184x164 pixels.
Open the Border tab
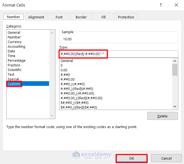click(81, 17)
